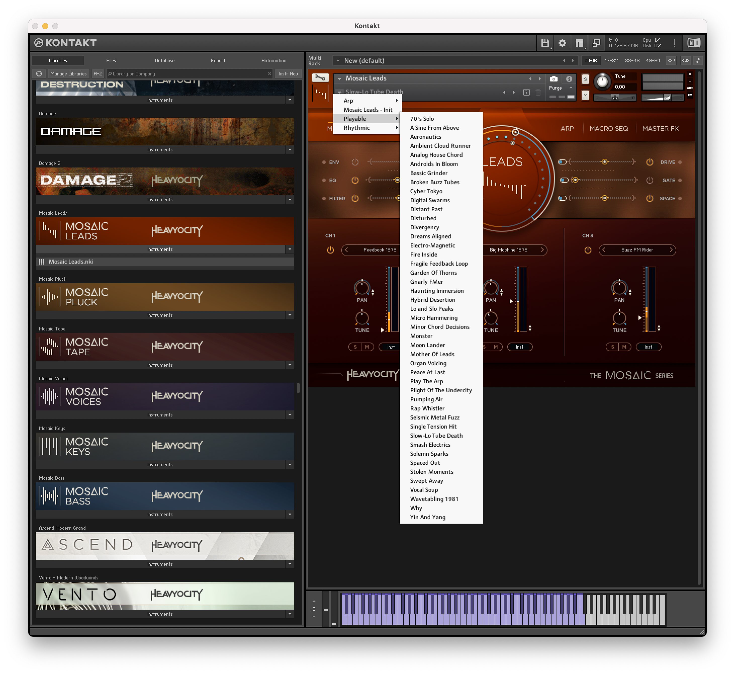Screen dimensions: 735x674
Task: Toggle the GATE power icon
Action: point(650,180)
